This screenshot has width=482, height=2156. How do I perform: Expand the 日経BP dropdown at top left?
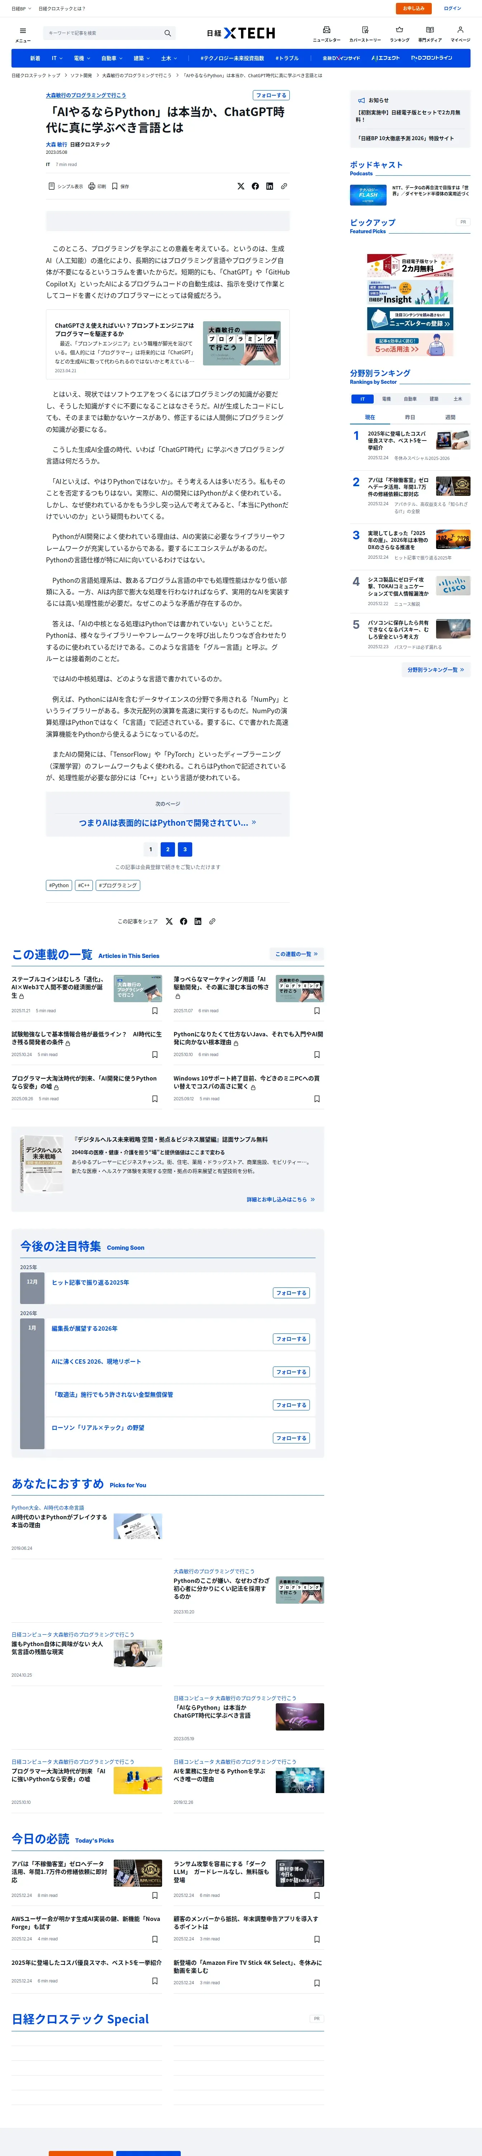(22, 8)
